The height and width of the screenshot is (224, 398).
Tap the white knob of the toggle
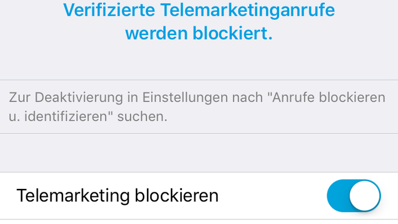pos(365,195)
